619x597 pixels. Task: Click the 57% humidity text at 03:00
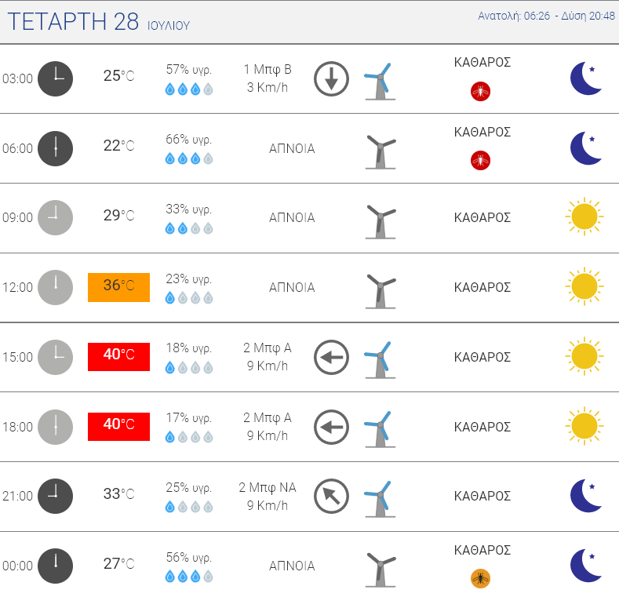[x=189, y=69]
